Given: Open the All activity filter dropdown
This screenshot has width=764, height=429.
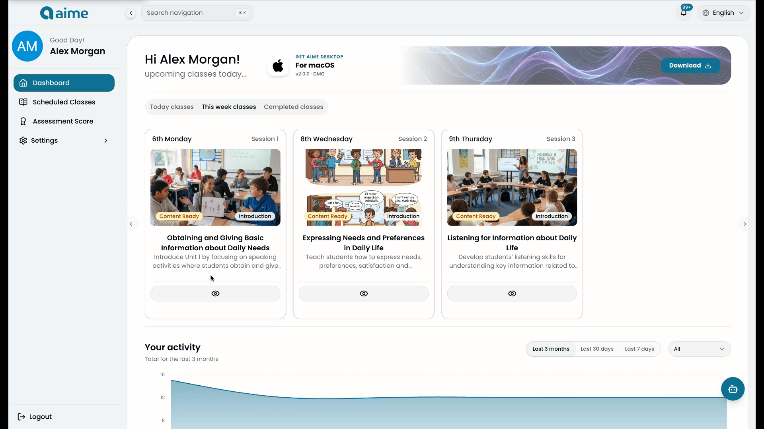Looking at the screenshot, I should (699, 349).
